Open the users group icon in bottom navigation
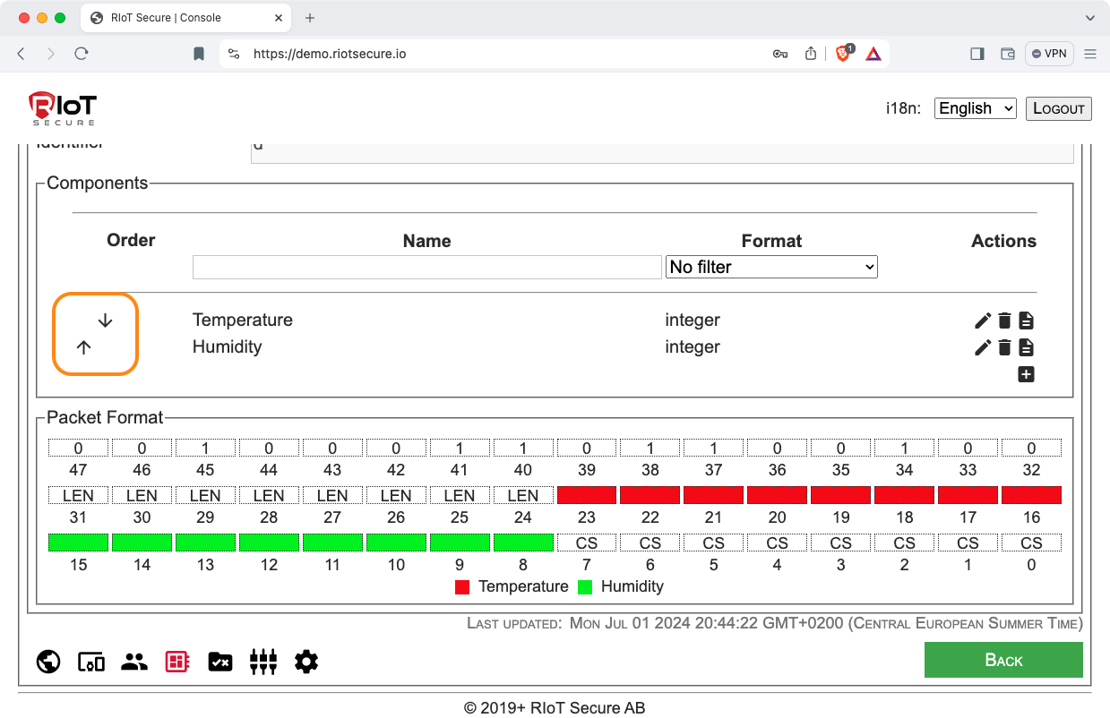This screenshot has width=1110, height=718. click(x=134, y=662)
